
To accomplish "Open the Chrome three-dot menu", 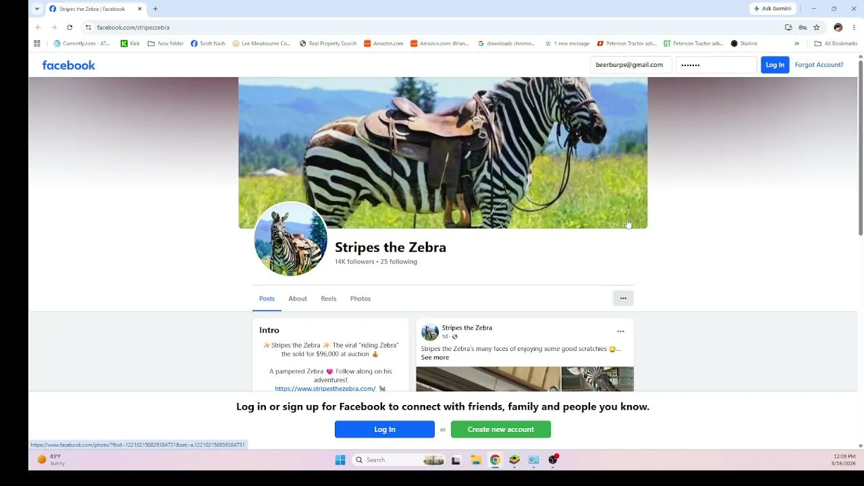I will pos(854,27).
